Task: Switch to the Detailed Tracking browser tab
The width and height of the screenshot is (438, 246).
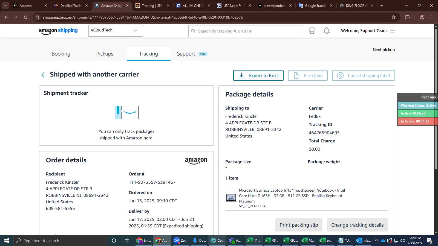Action: click(71, 5)
